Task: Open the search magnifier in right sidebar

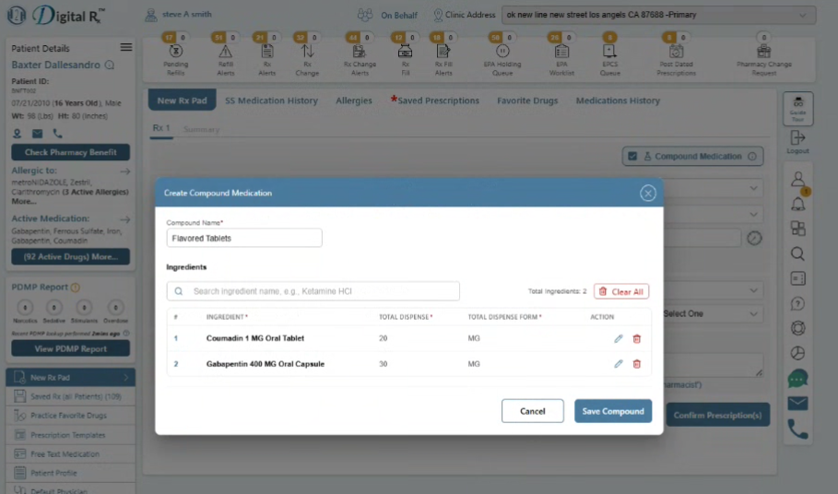Action: 798,253
